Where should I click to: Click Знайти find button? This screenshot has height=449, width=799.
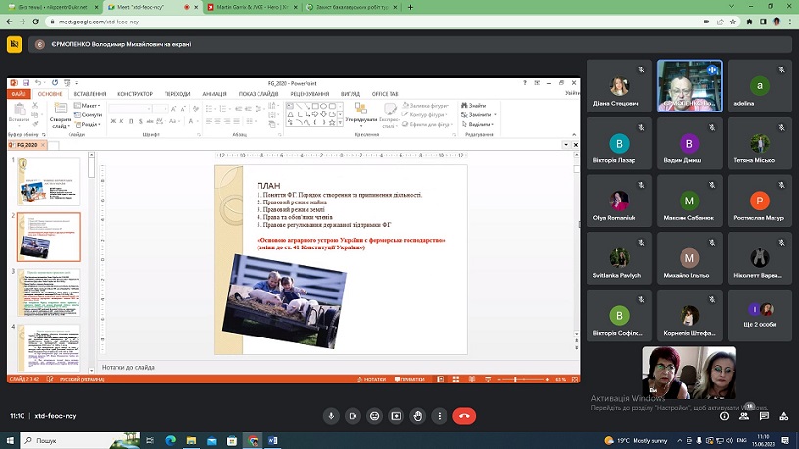(x=474, y=106)
